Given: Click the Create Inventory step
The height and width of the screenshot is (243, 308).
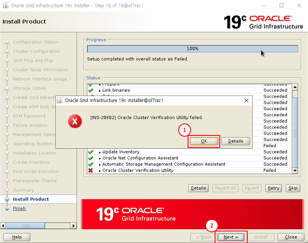Looking at the screenshot, I should [x=31, y=162].
